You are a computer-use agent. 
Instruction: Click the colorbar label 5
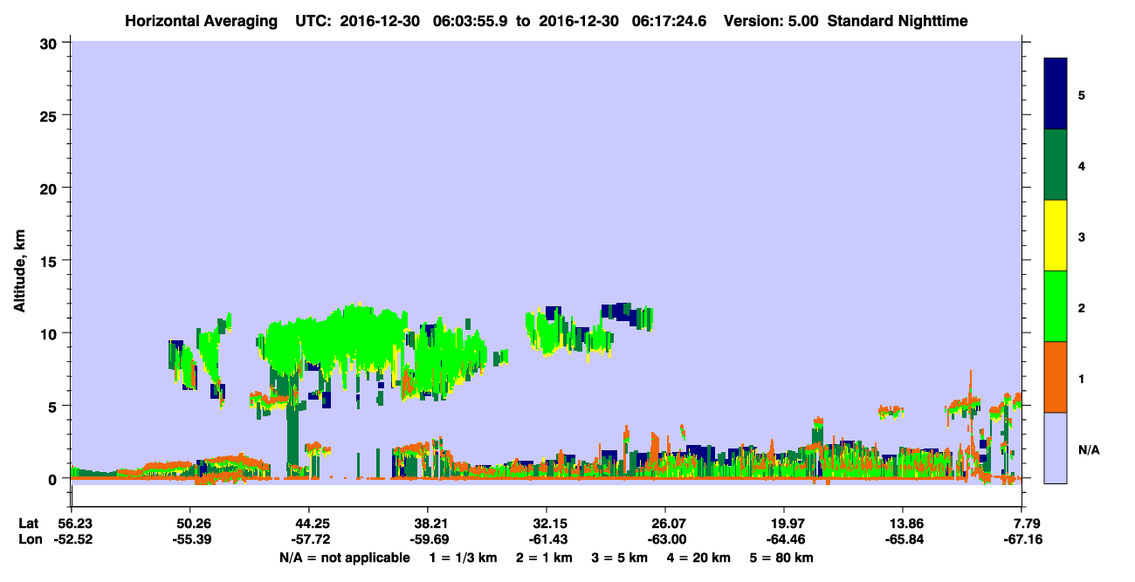tap(1081, 94)
